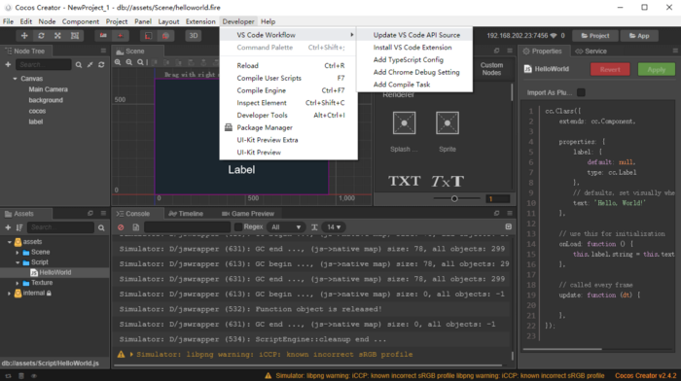Select the HelloWorld script asset

point(54,272)
